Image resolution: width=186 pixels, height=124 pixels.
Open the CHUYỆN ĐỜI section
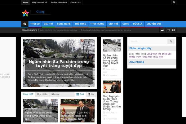click(x=154, y=24)
